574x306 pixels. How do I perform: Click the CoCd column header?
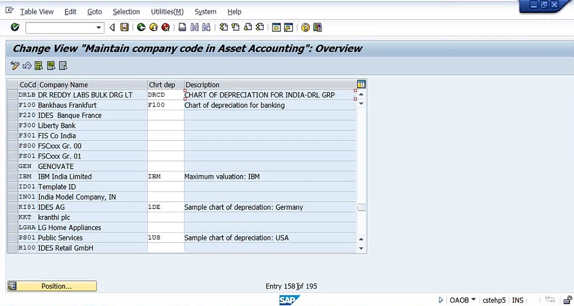point(28,85)
